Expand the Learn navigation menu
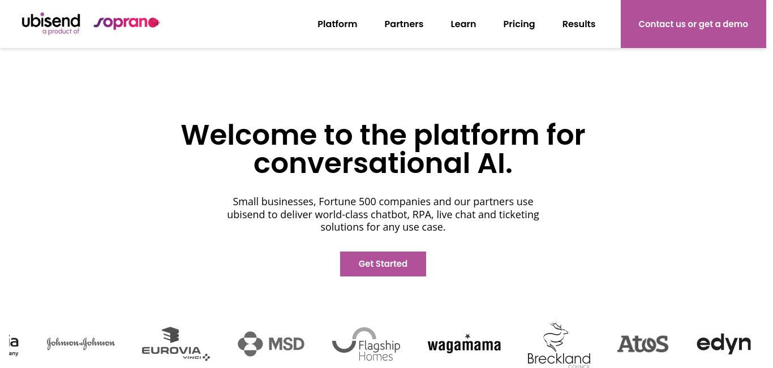The width and height of the screenshot is (773, 368). pyautogui.click(x=463, y=24)
